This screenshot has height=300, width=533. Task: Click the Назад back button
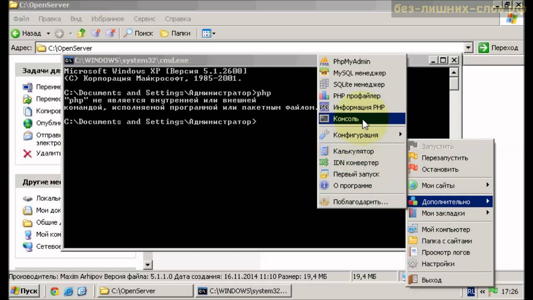coord(27,33)
